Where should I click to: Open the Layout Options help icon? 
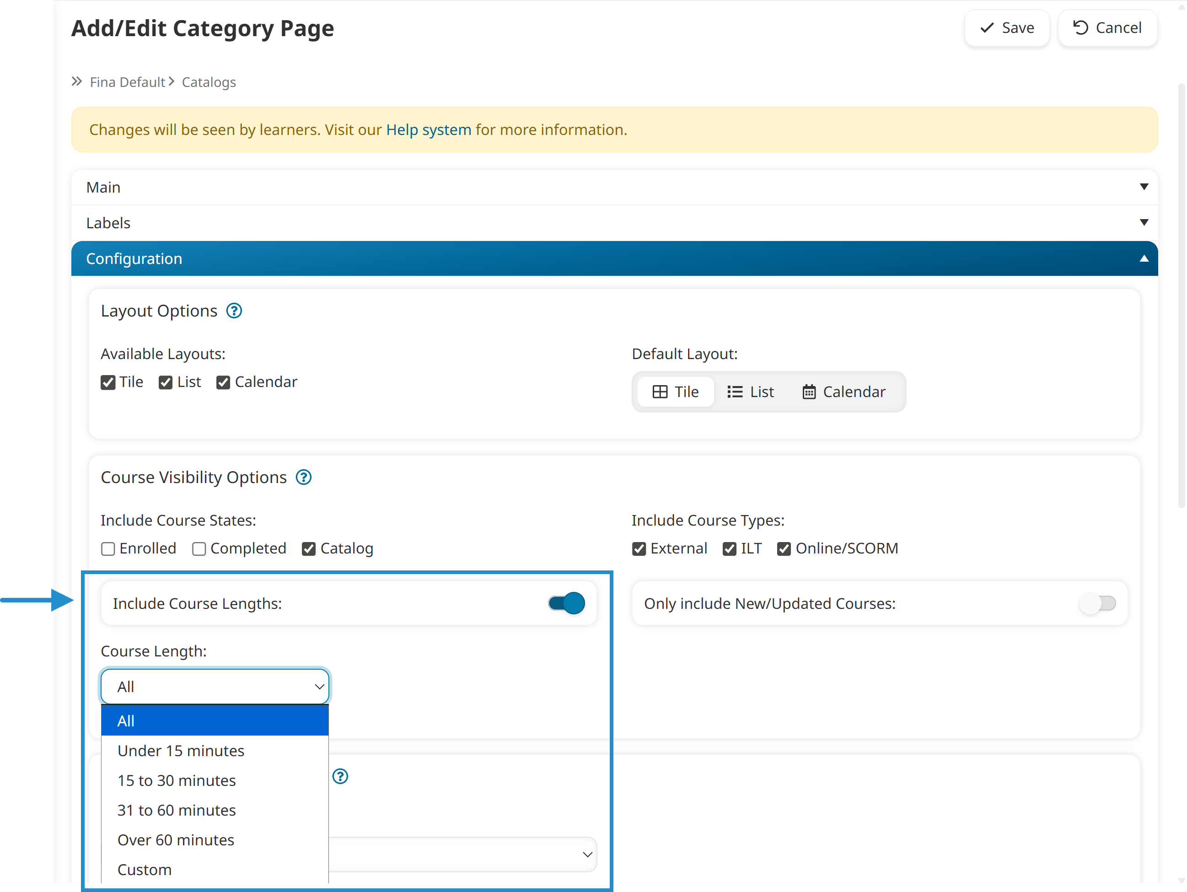234,310
